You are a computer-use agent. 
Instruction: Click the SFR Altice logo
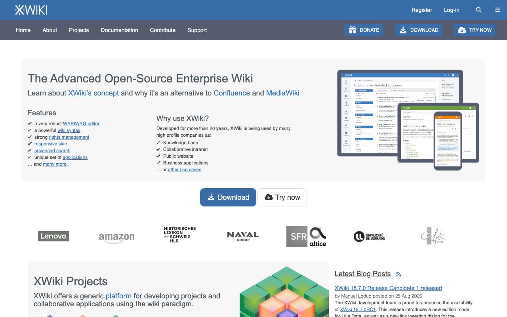point(306,237)
